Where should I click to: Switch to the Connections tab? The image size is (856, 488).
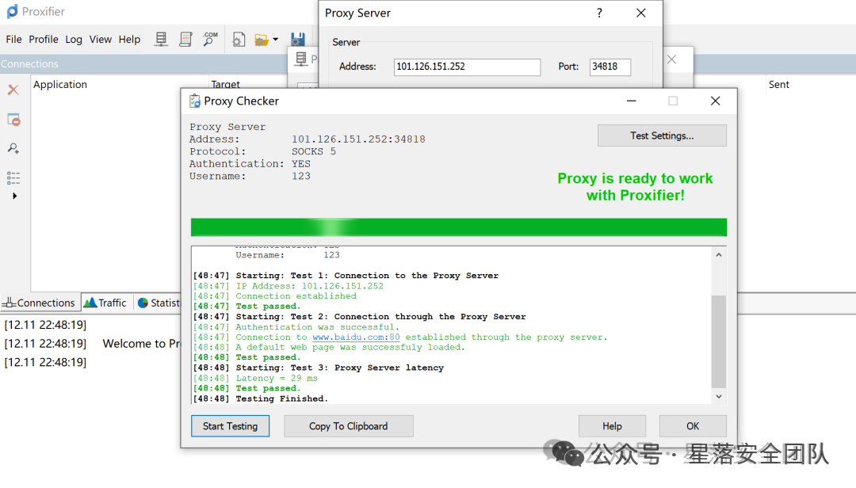pos(40,303)
